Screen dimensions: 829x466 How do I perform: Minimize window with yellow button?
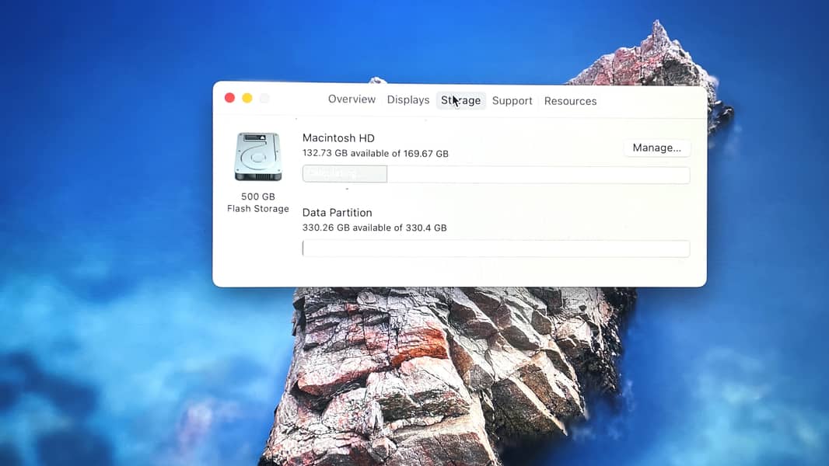[247, 98]
